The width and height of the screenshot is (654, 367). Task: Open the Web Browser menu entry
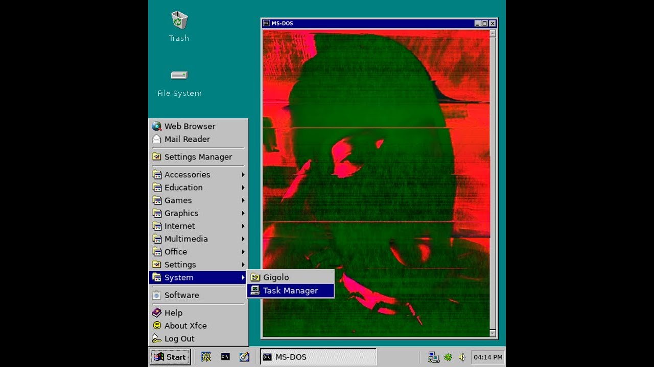[x=198, y=126]
